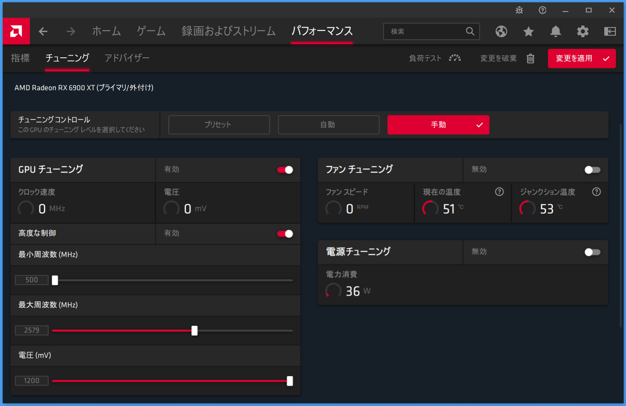The width and height of the screenshot is (626, 406).
Task: Click the vertical scrollbar
Action: click(x=621, y=225)
